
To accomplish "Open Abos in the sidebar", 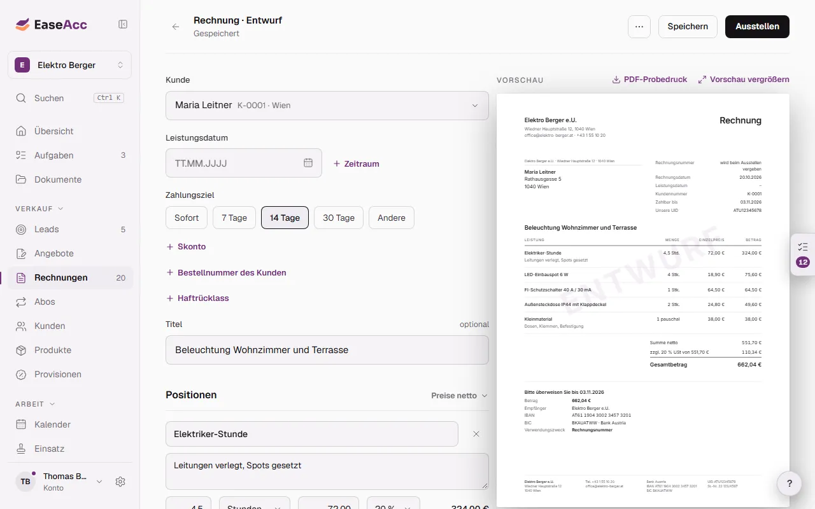I will coord(70,302).
